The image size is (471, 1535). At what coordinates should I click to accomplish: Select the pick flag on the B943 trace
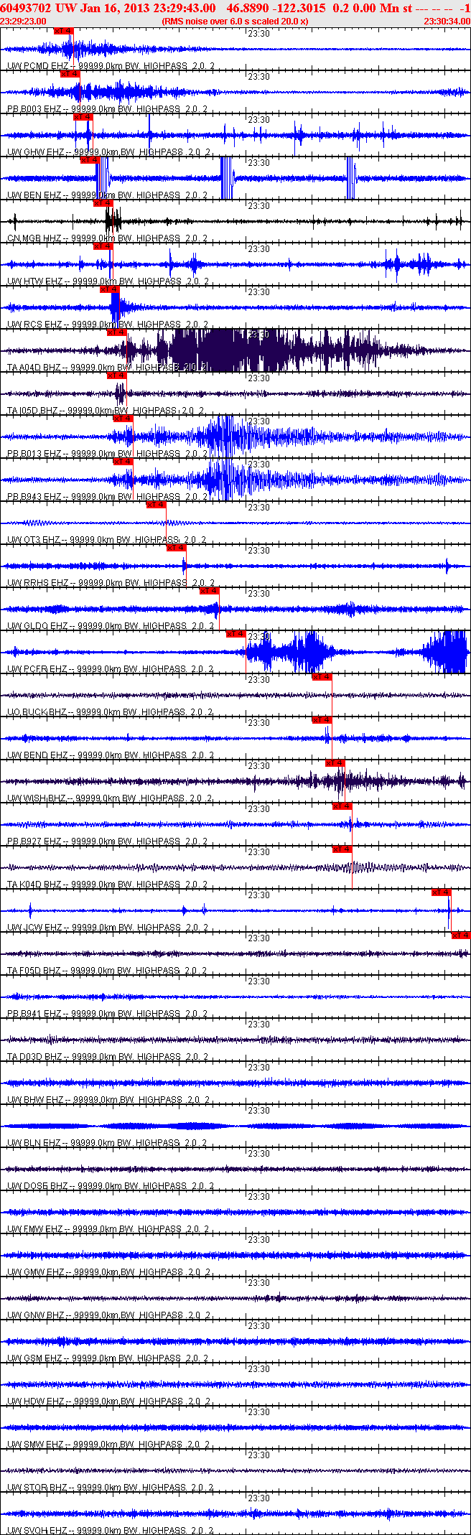[x=123, y=462]
